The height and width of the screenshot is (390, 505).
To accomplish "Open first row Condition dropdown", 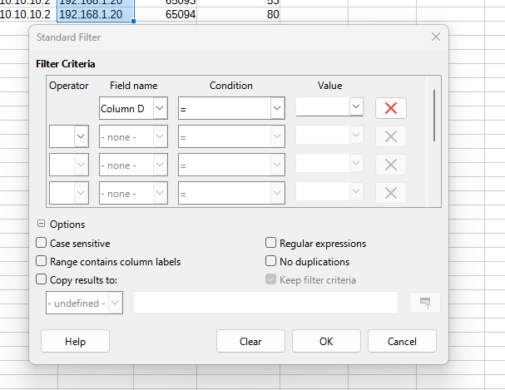I will tap(276, 108).
